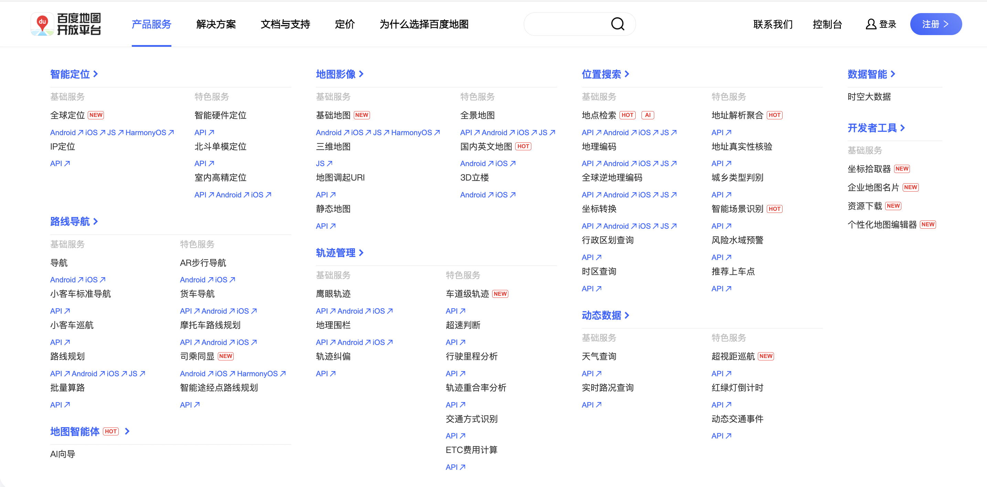Click the 时空大数据 link
Screen dimensions: 987x487
[869, 97]
